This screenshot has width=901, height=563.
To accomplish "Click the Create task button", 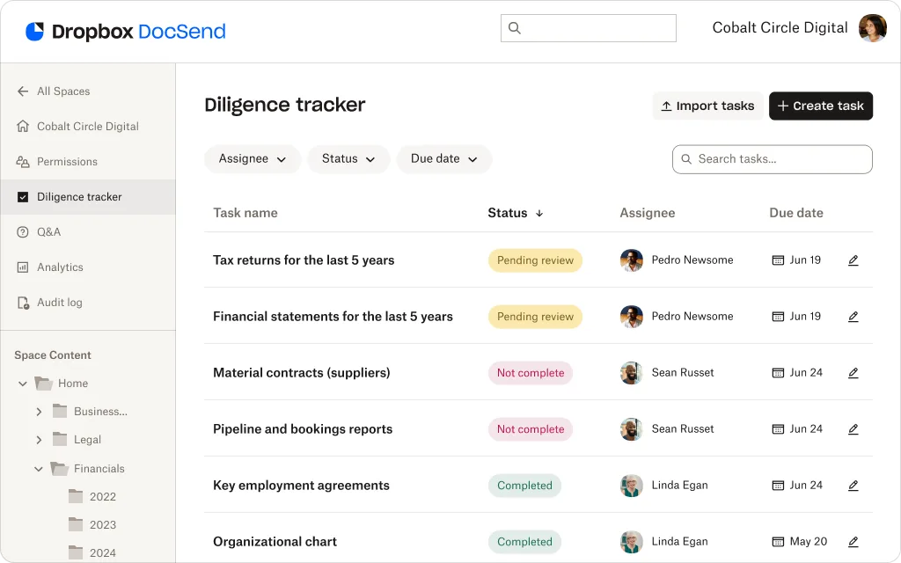I will pyautogui.click(x=821, y=106).
